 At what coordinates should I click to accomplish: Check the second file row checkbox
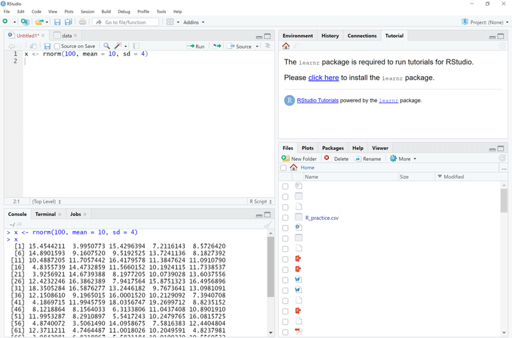285,197
